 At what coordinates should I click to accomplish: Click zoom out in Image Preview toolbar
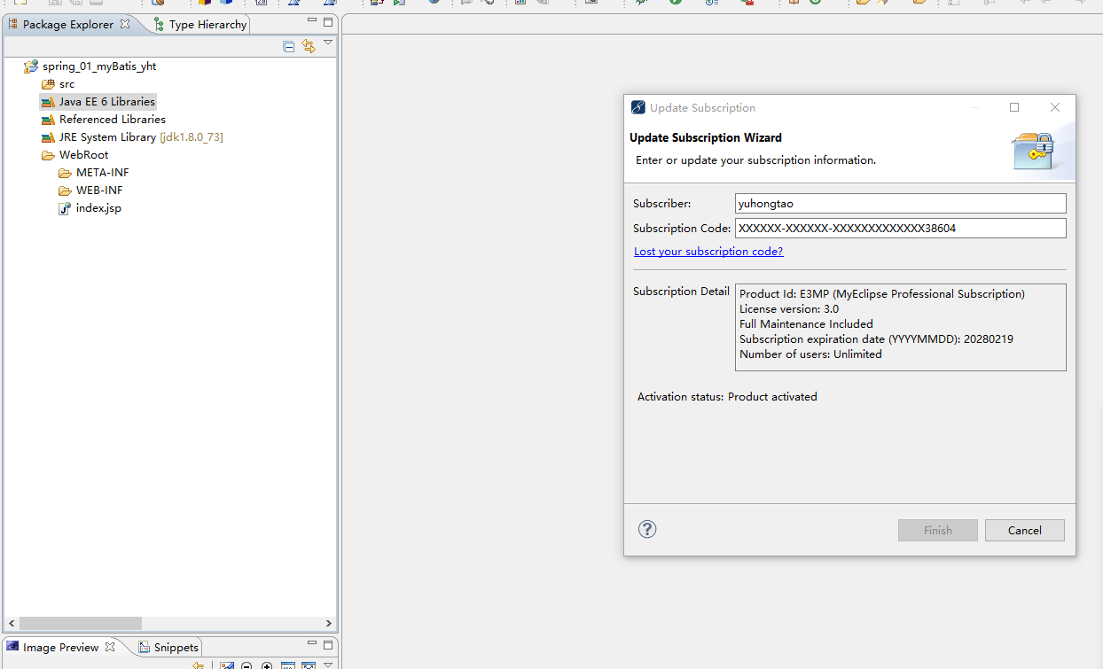246,665
